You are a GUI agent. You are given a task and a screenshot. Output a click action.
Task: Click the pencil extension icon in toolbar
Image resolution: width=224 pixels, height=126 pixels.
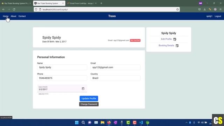click(210, 9)
